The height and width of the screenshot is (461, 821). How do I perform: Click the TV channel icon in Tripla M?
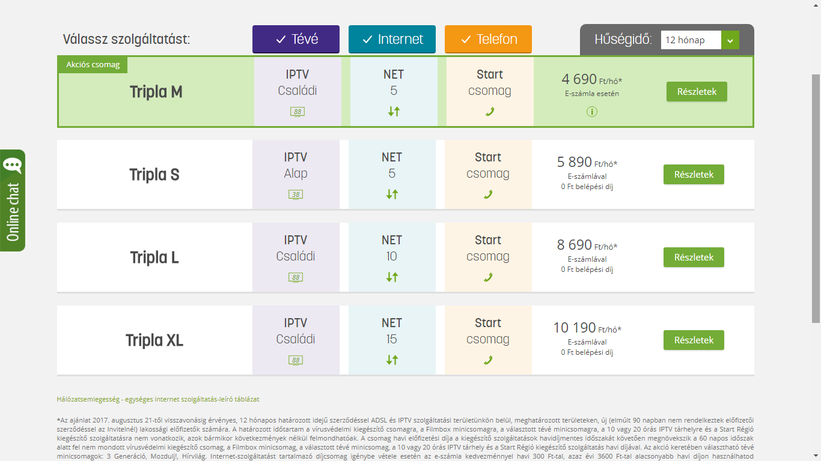pos(298,112)
